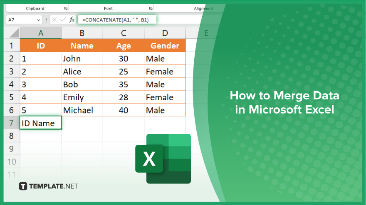The height and width of the screenshot is (205, 366).
Task: Open the Clipboard dialog launcher
Action: 66,8
